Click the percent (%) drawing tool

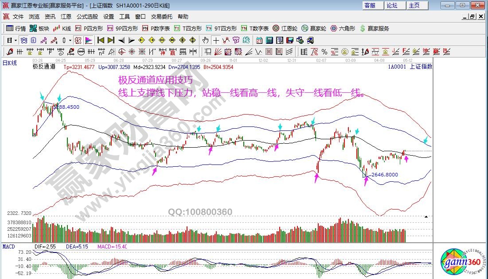[x=324, y=52]
